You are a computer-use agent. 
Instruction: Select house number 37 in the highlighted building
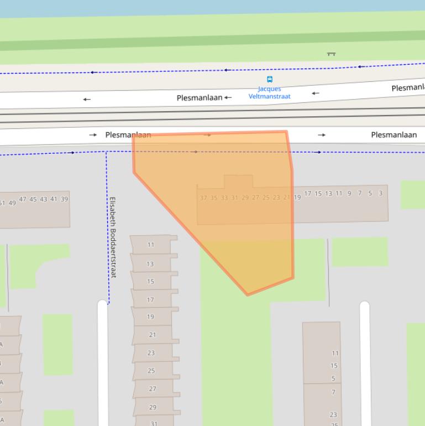[203, 198]
